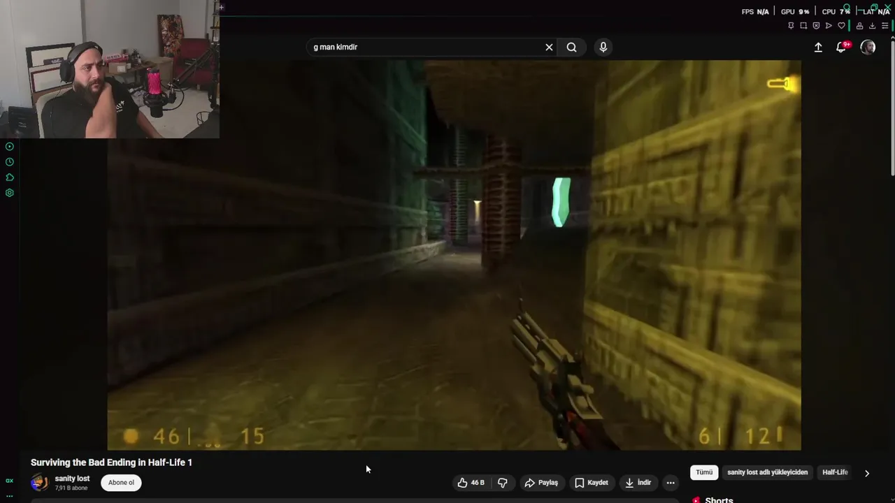
Task: Click the ad blocker shield icon
Action: pyautogui.click(x=816, y=26)
